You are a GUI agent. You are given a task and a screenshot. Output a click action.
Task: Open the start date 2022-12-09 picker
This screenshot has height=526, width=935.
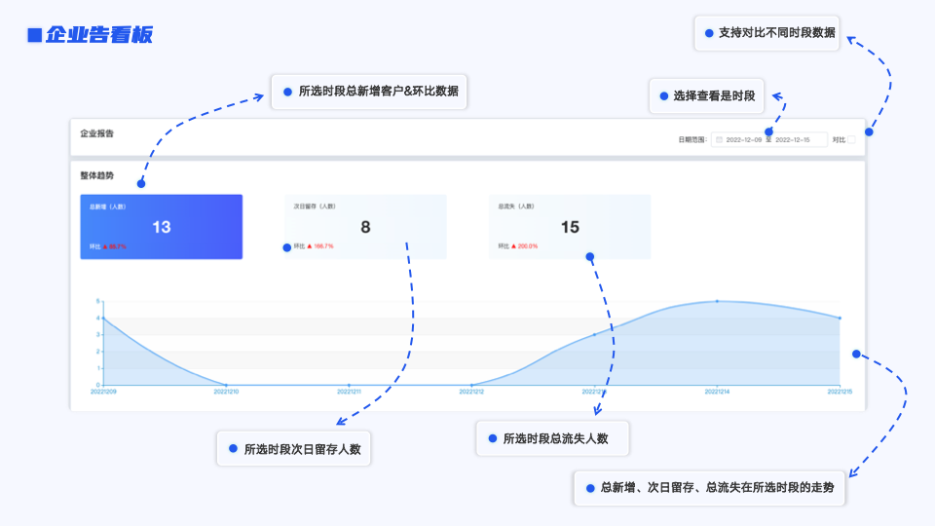[744, 140]
